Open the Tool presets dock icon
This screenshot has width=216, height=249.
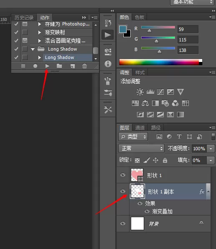click(x=108, y=110)
